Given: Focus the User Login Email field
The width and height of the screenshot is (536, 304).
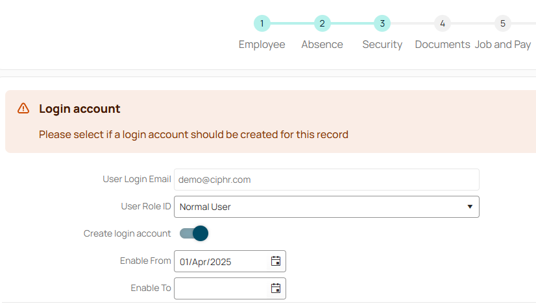Looking at the screenshot, I should point(326,180).
